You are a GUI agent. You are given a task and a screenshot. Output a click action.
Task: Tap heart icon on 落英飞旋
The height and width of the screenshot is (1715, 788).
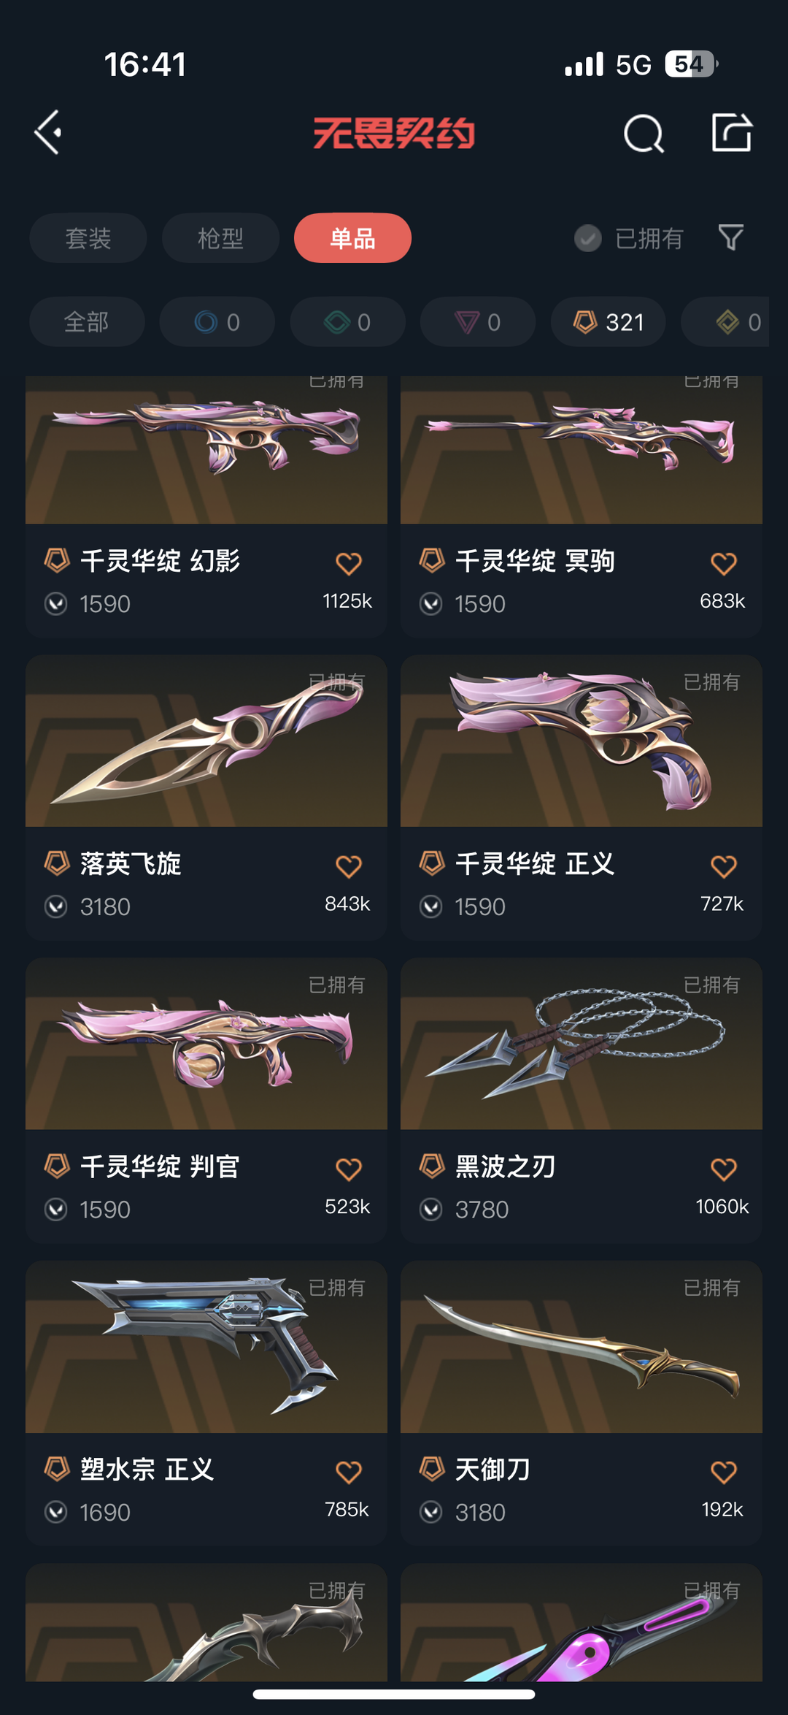tap(349, 866)
